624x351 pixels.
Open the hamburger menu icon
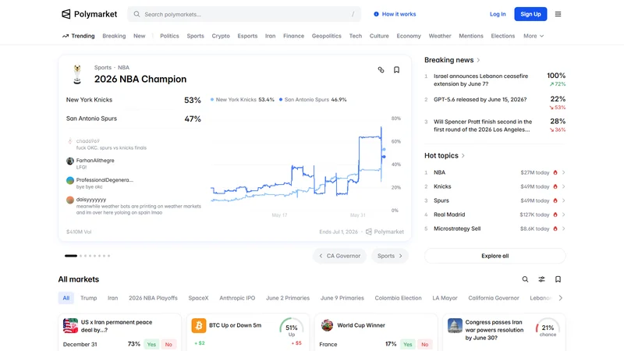pyautogui.click(x=558, y=14)
